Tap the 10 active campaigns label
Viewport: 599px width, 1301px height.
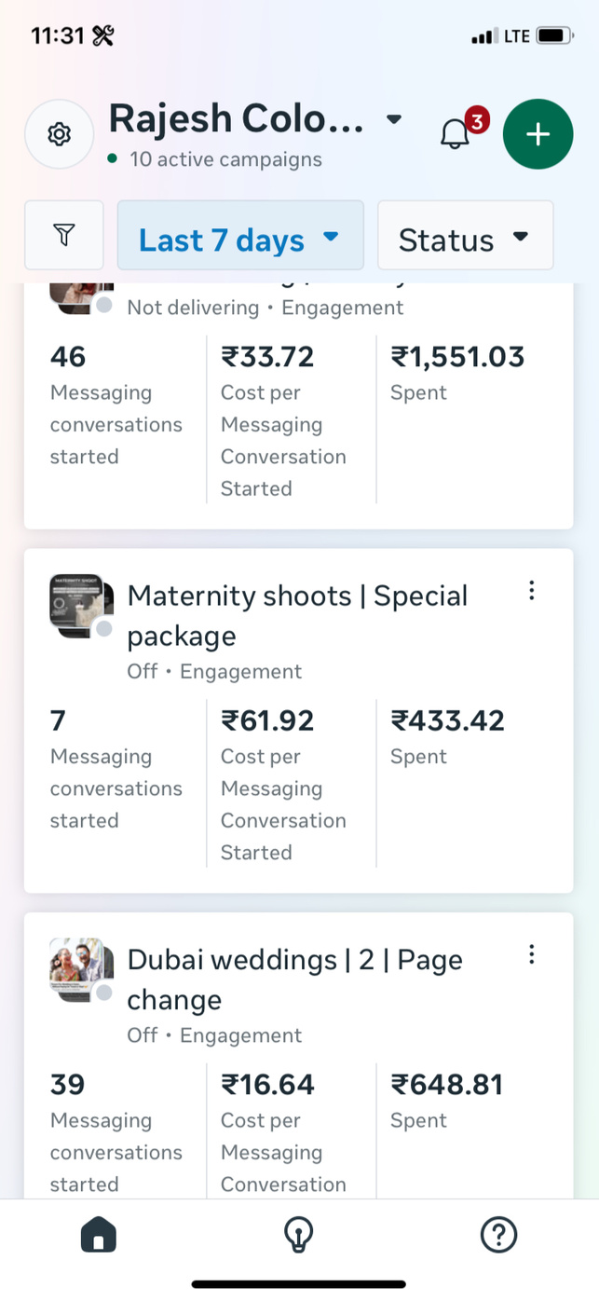point(225,159)
